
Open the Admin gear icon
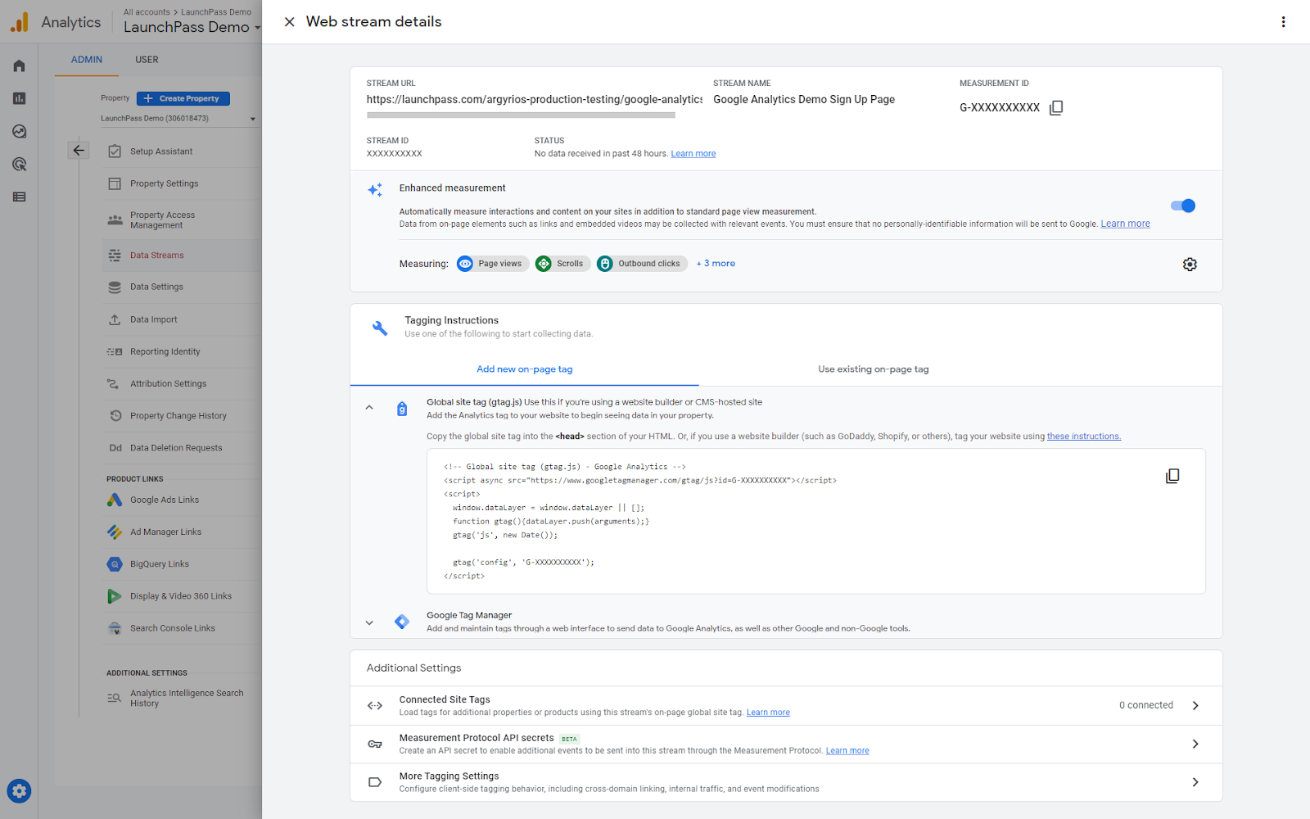click(19, 791)
